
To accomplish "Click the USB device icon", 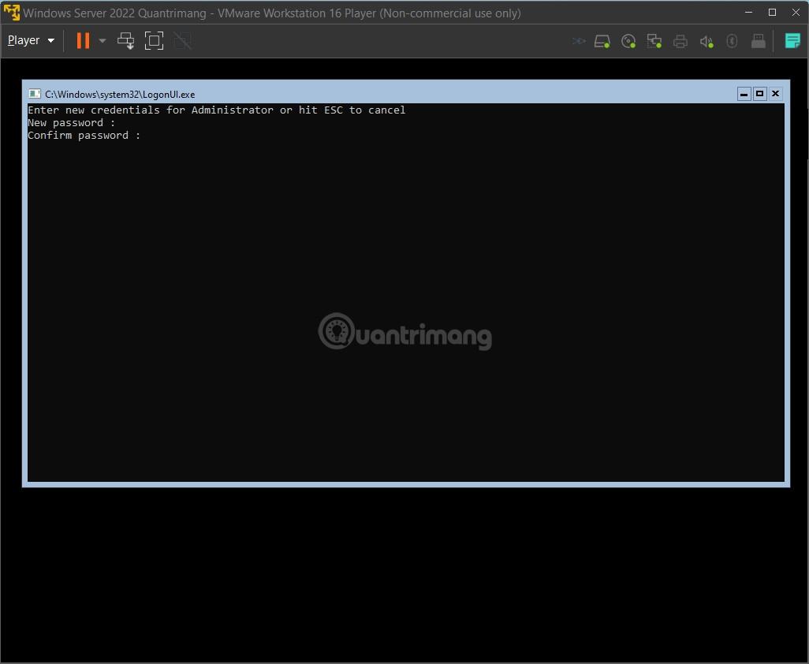I will 758,41.
